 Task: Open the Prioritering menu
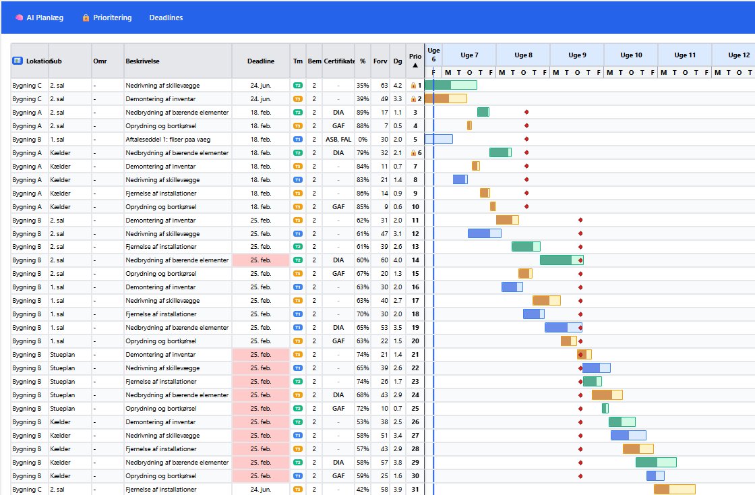click(111, 18)
